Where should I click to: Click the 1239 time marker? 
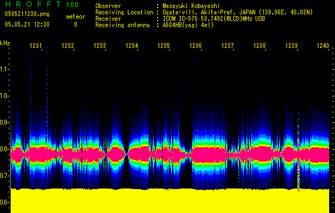pyautogui.click(x=291, y=46)
